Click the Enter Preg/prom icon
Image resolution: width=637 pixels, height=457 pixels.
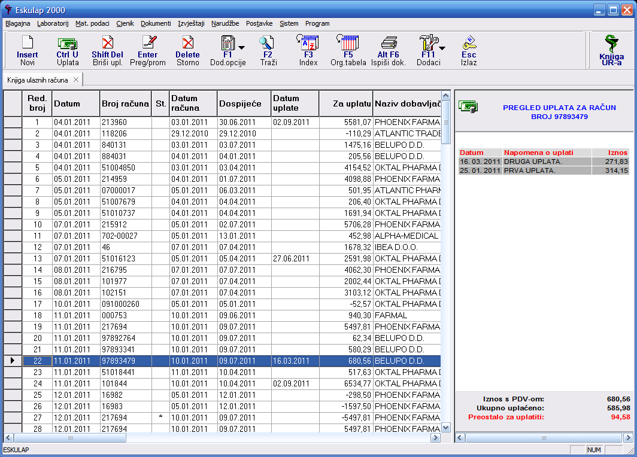click(149, 42)
